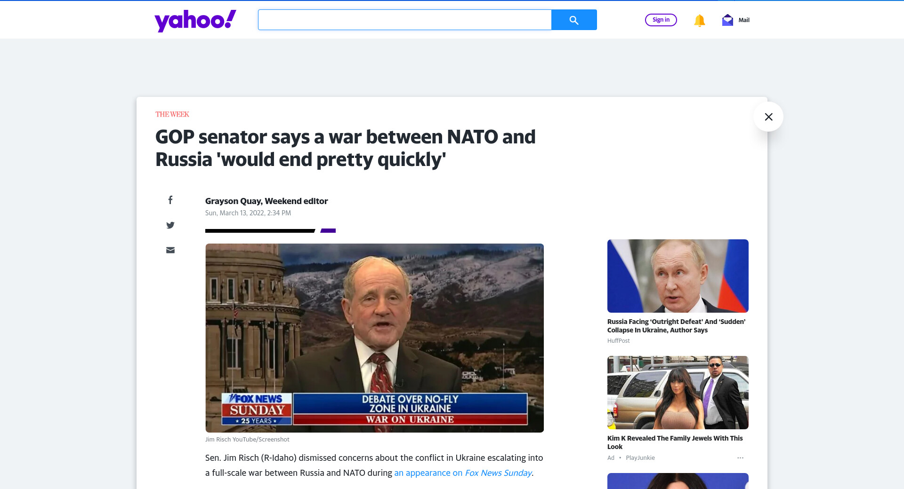Click the Sign in button
The image size is (904, 489).
point(661,20)
